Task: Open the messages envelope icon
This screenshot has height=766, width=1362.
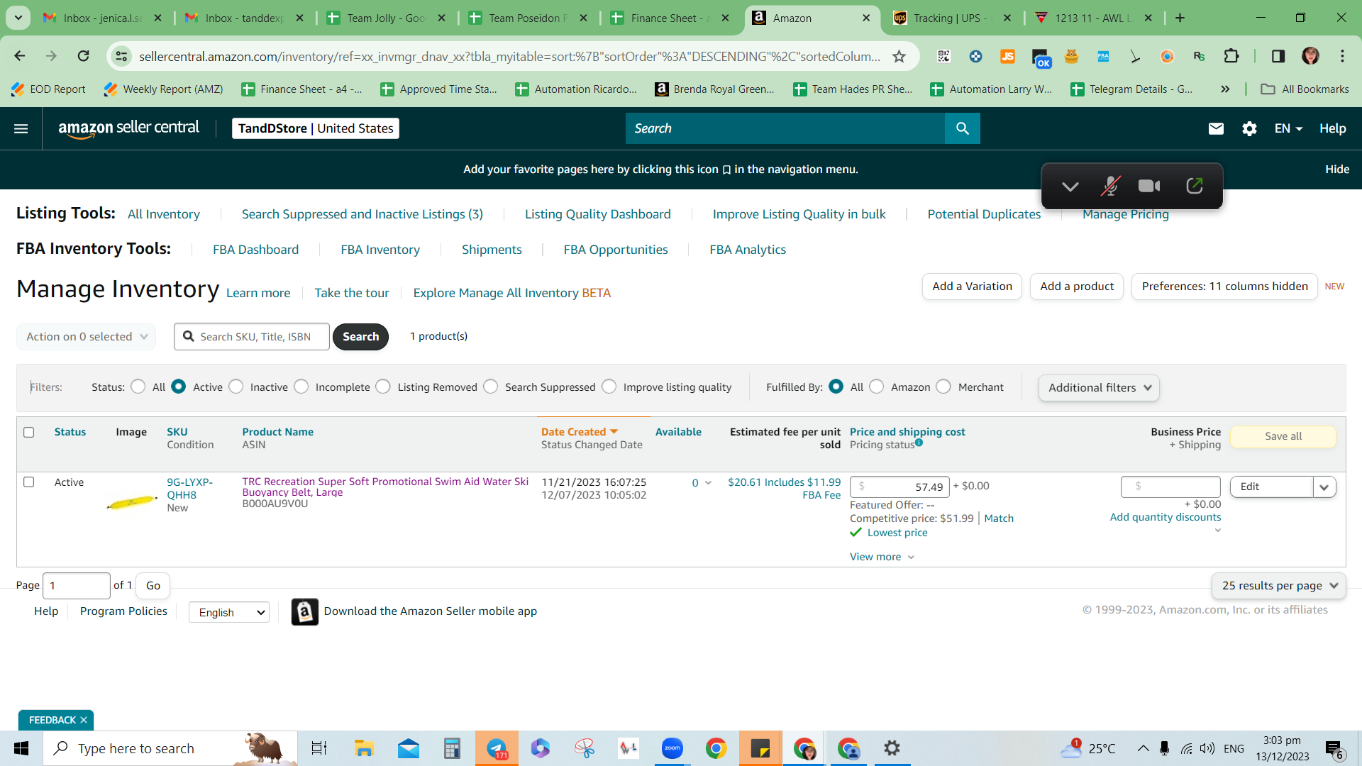Action: point(1216,128)
